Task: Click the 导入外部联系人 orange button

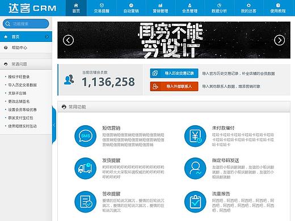Action: click(x=174, y=86)
